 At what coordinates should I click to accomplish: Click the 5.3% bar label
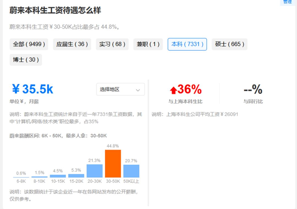tap(76, 170)
